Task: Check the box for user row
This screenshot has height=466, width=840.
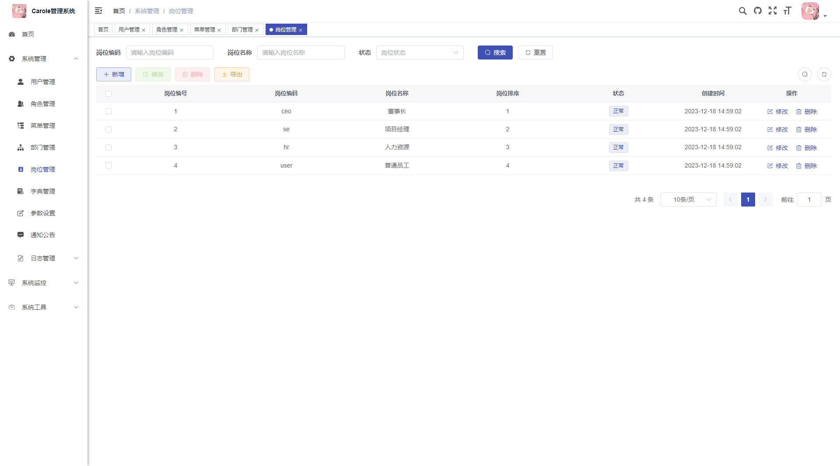Action: click(108, 165)
